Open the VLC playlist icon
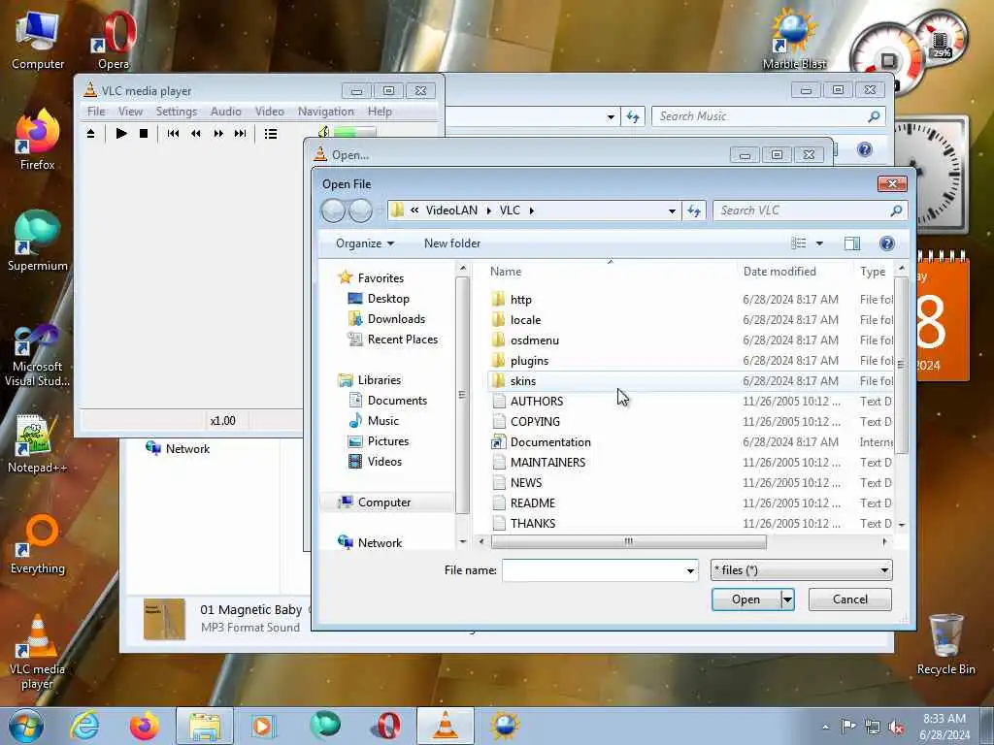994x745 pixels. [x=271, y=134]
